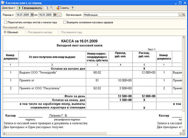This screenshot has width=188, height=138.
Task: Open the Действия dropdown menu
Action: tap(8, 7)
